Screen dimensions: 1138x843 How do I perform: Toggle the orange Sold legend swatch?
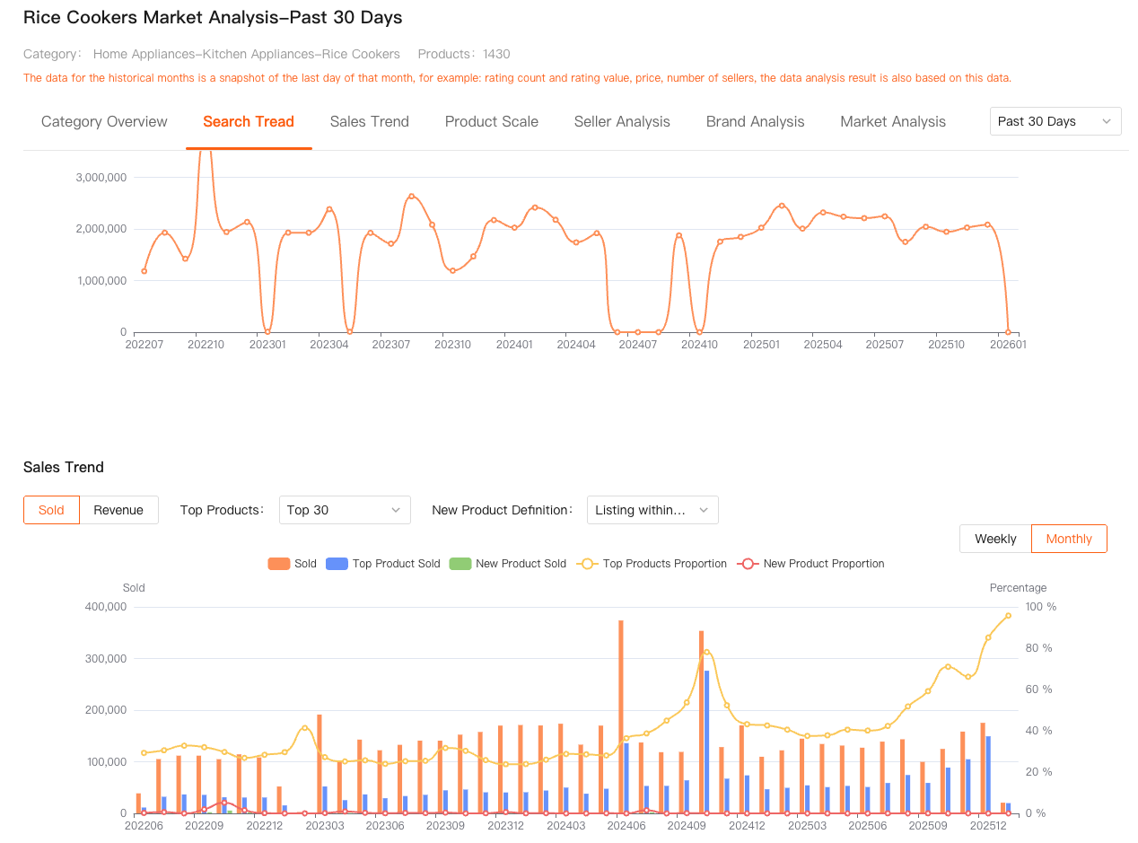[279, 564]
